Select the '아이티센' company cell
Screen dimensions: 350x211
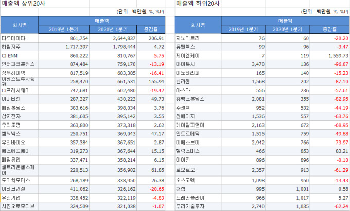[20, 99]
